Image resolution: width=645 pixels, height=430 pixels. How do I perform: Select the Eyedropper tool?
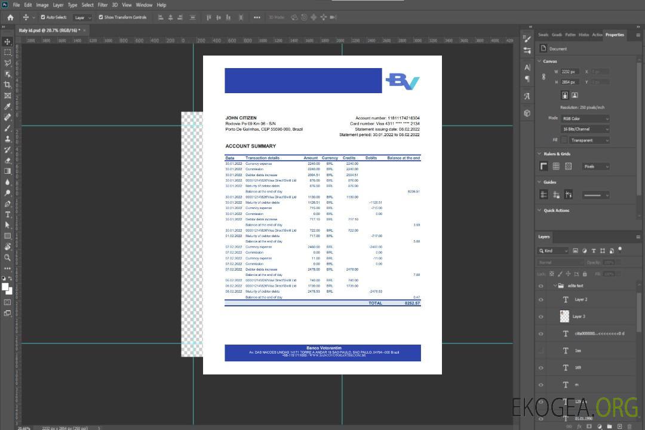pyautogui.click(x=7, y=106)
